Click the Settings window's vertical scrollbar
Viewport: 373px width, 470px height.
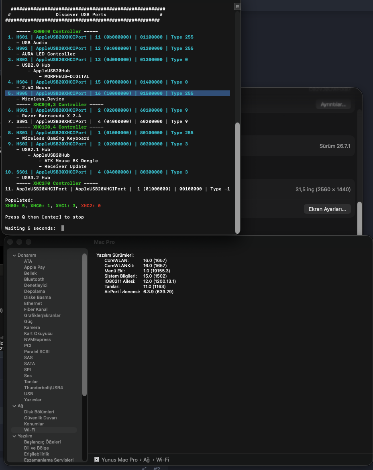pos(359,218)
